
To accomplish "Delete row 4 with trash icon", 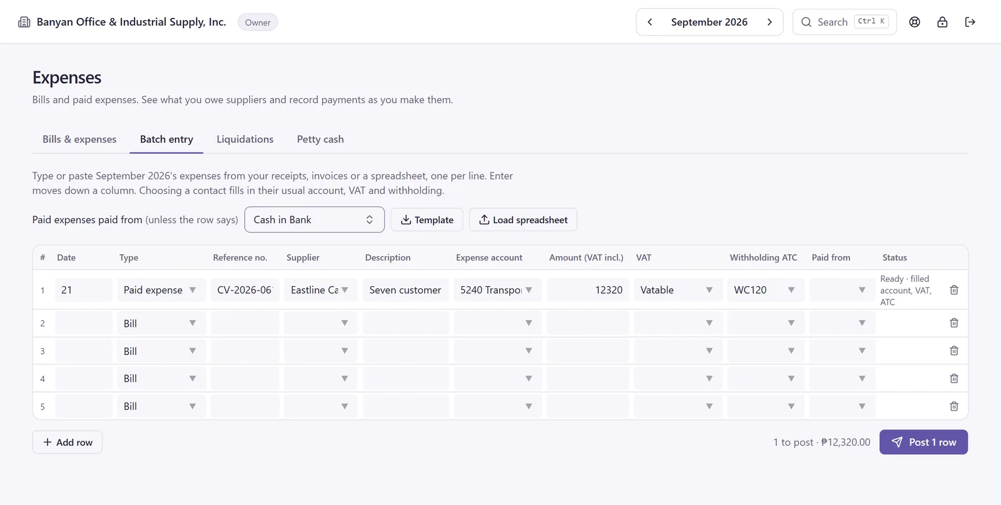I will pos(954,378).
